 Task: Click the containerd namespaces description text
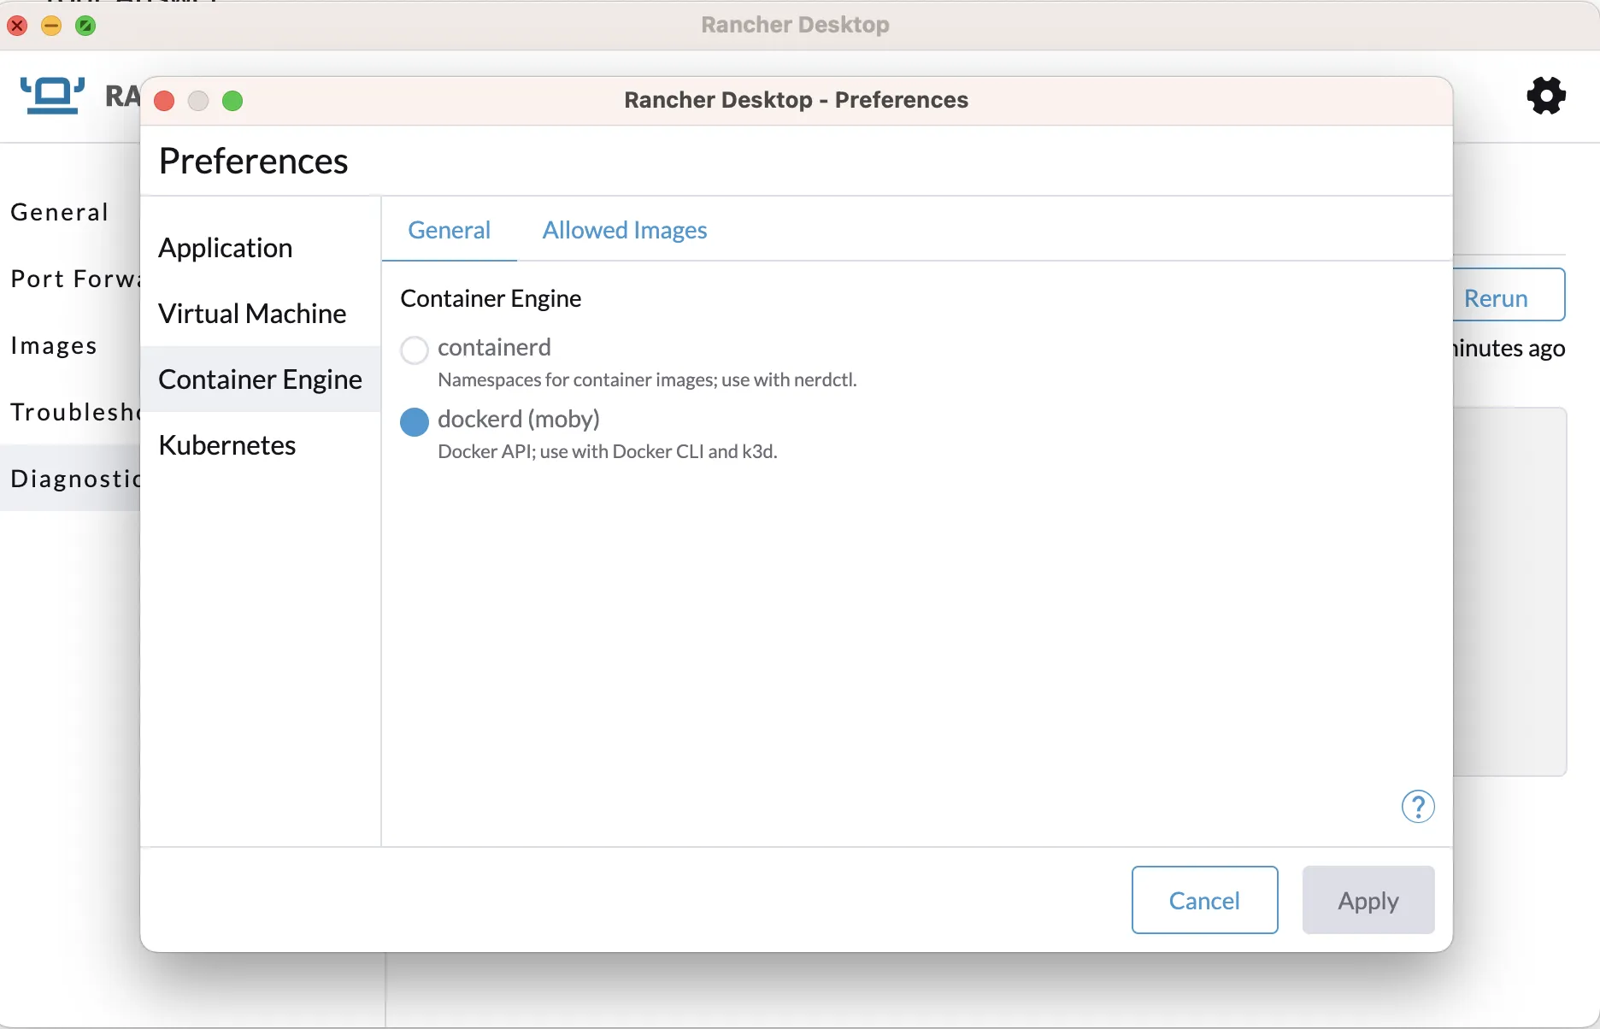[x=647, y=379]
